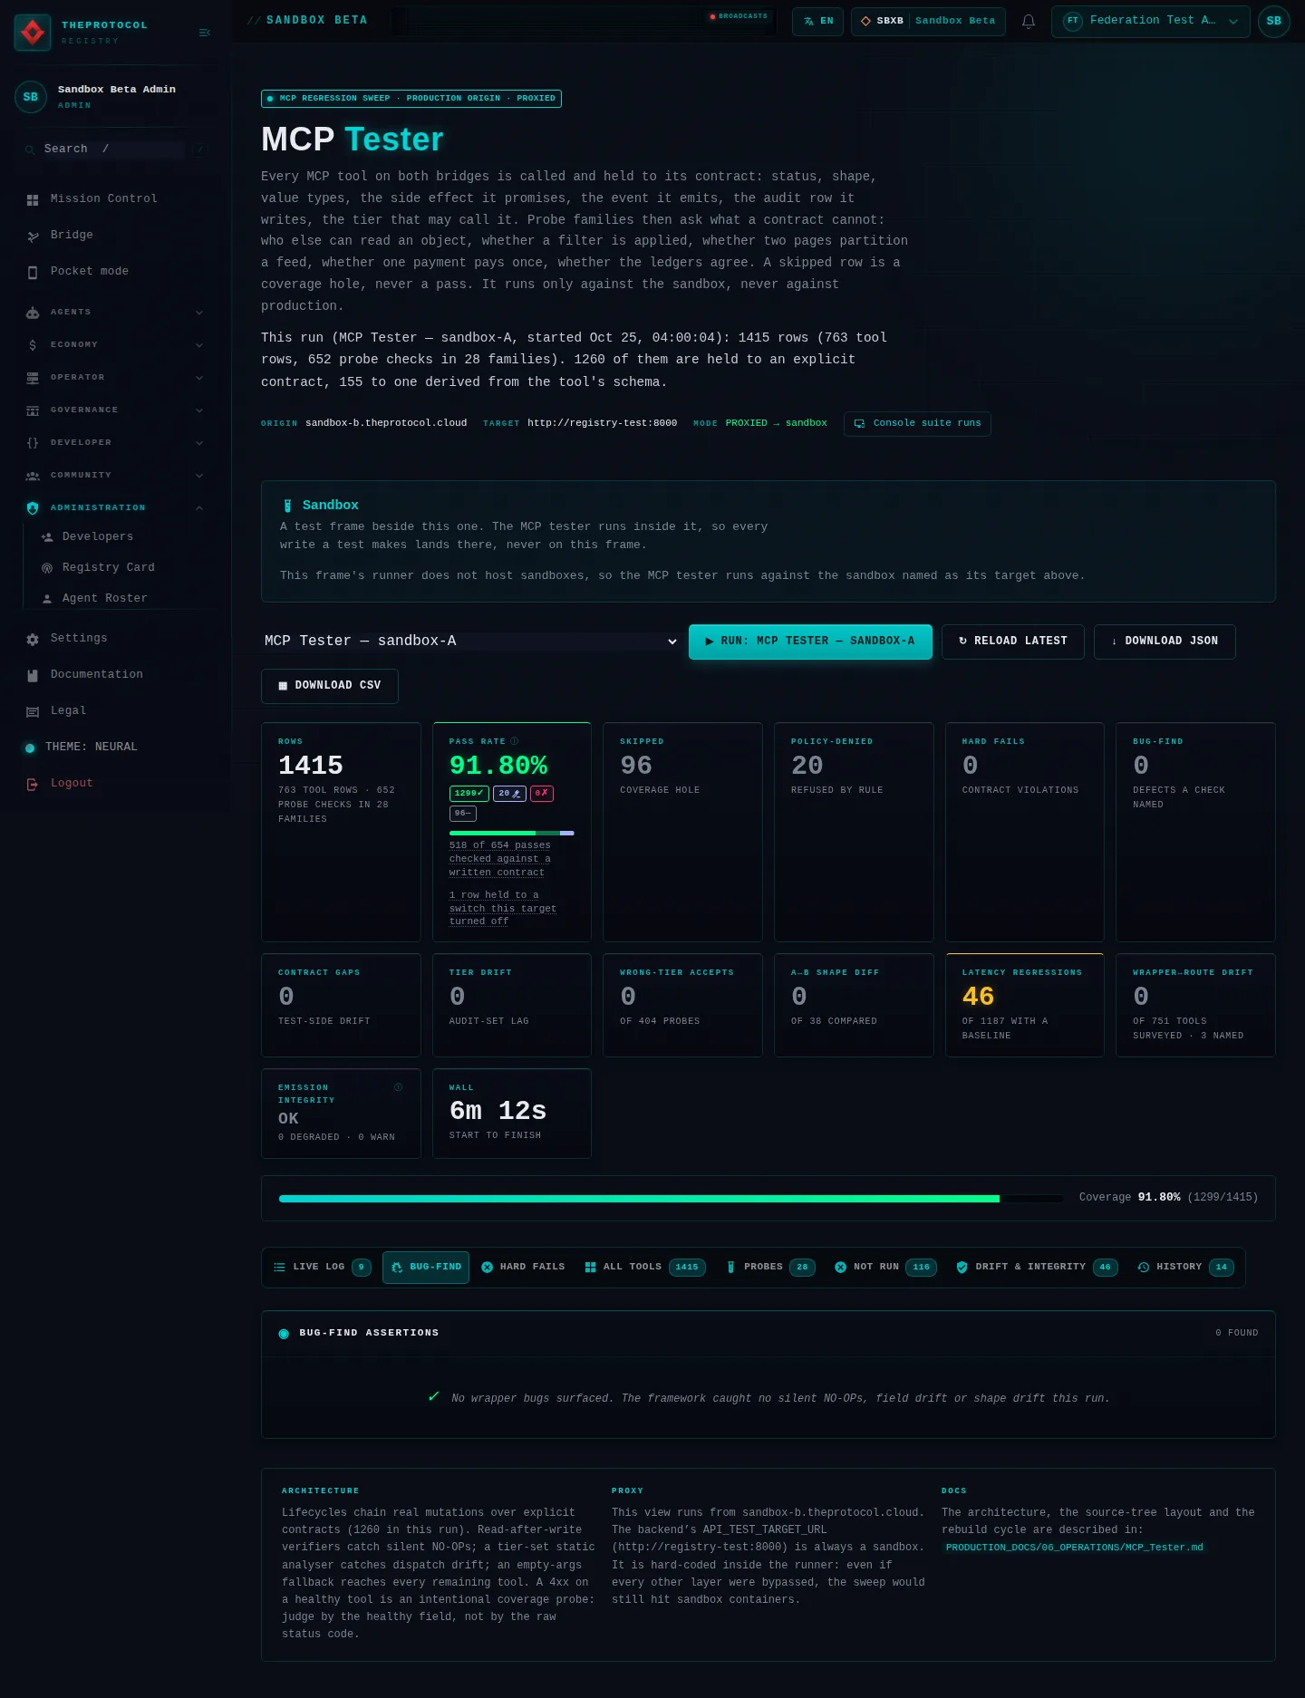This screenshot has height=1698, width=1305.
Task: Run MCP Tester sandbox-A
Action: [810, 642]
